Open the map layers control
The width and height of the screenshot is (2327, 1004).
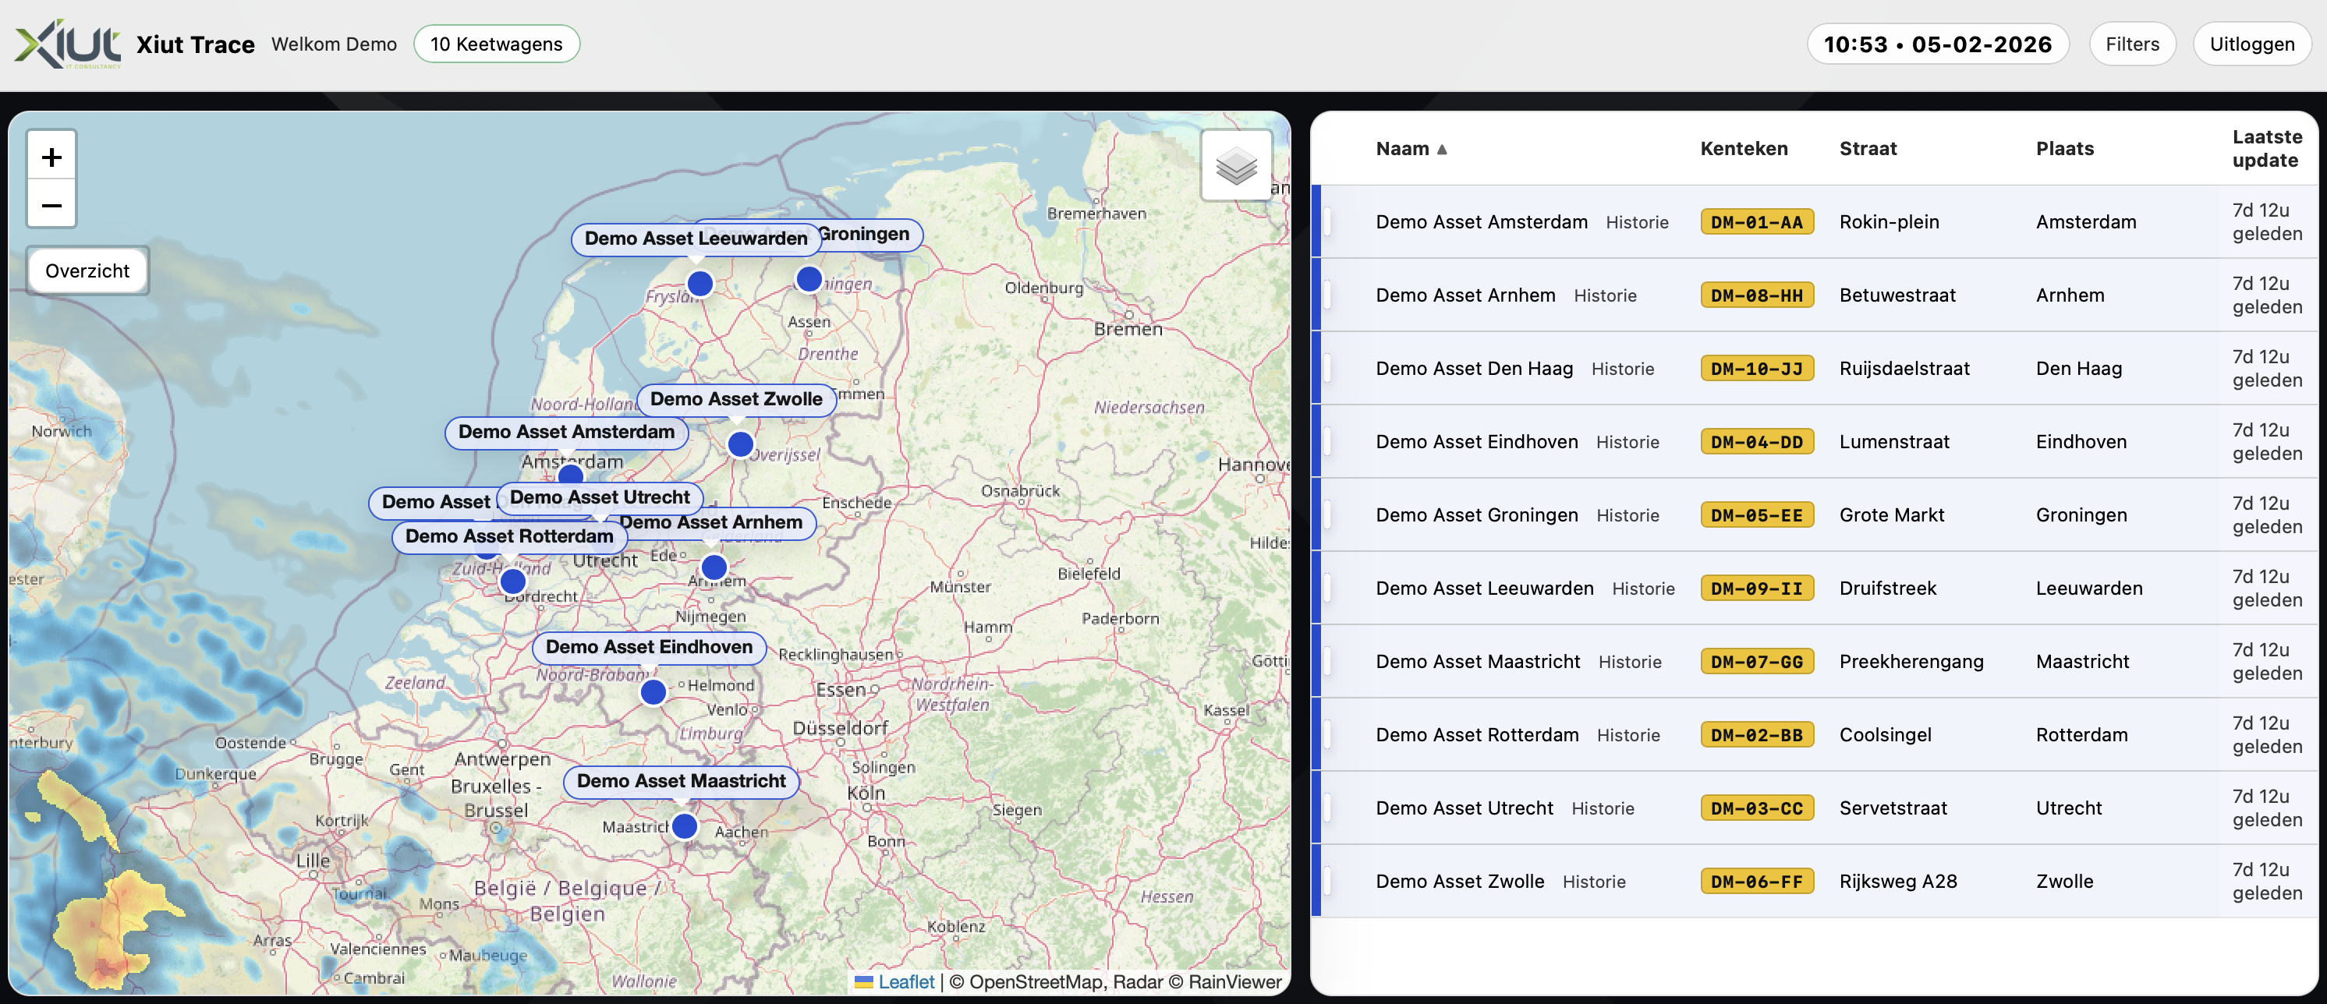click(1236, 166)
